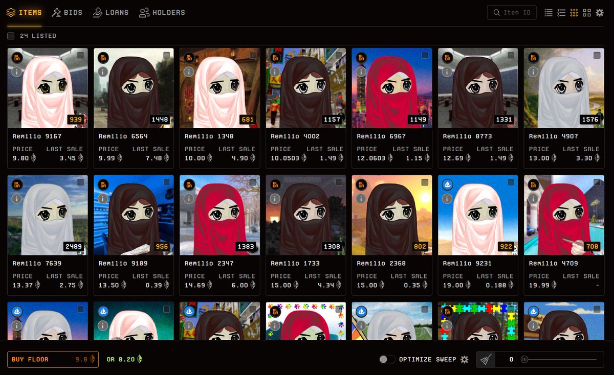The height and width of the screenshot is (375, 614).
Task: Open Remilio 9167 image thumbnail
Action: pos(48,88)
